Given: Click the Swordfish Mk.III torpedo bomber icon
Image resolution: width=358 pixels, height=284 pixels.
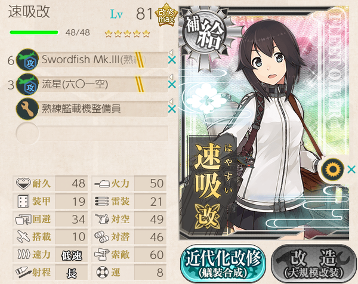Looking at the screenshot, I should [27, 60].
